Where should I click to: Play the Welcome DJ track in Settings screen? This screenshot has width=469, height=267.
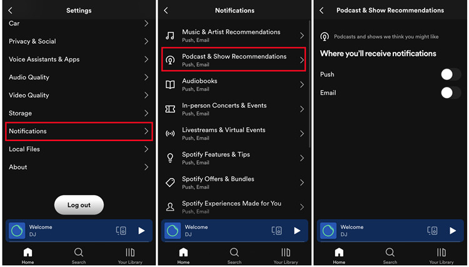(x=141, y=231)
